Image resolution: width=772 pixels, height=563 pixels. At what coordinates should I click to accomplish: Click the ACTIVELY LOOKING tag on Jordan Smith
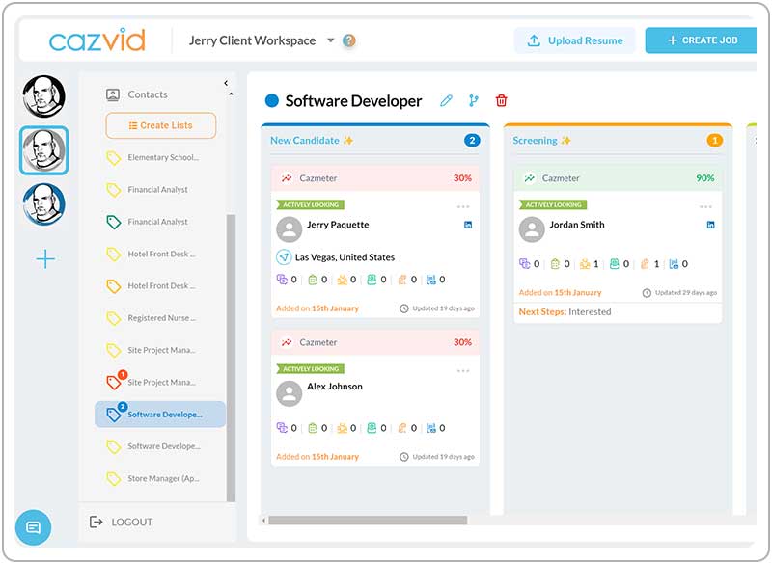coord(553,205)
